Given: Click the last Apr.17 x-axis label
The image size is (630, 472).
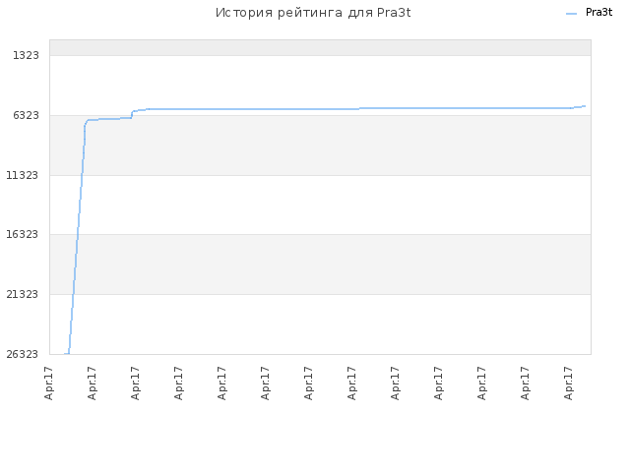Looking at the screenshot, I should 568,383.
